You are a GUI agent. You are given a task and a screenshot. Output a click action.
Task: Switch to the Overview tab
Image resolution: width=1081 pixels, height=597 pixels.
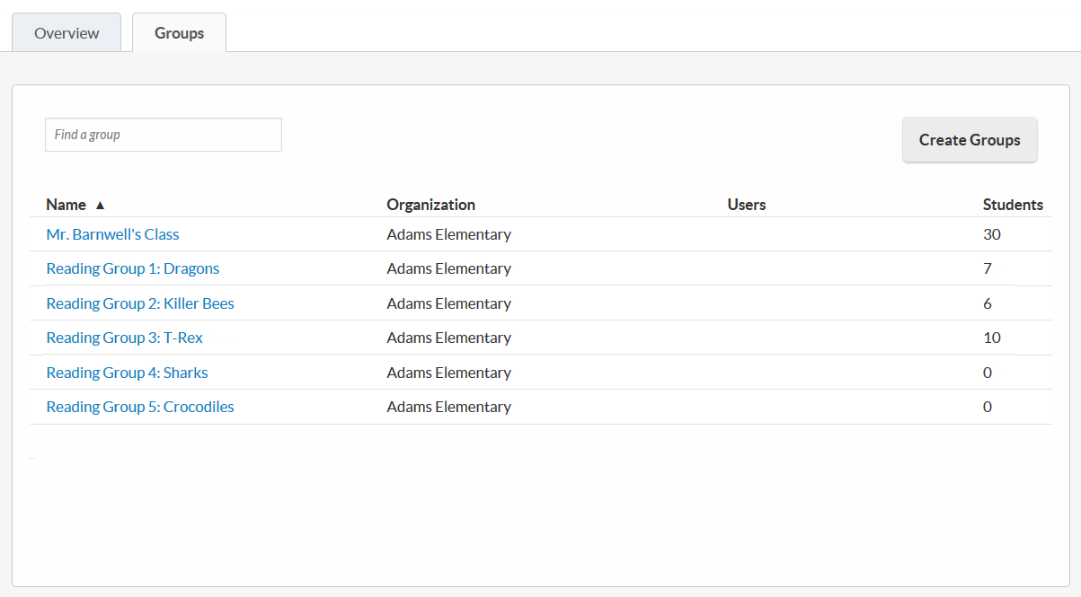(x=66, y=33)
